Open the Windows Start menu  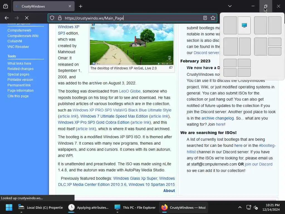9,207
